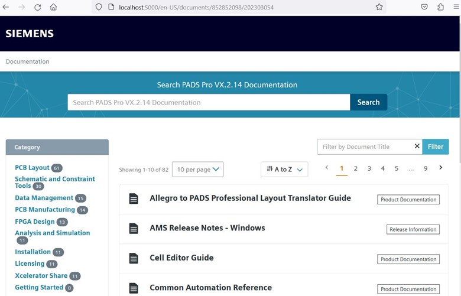Go to next page with right chevron

pos(440,168)
